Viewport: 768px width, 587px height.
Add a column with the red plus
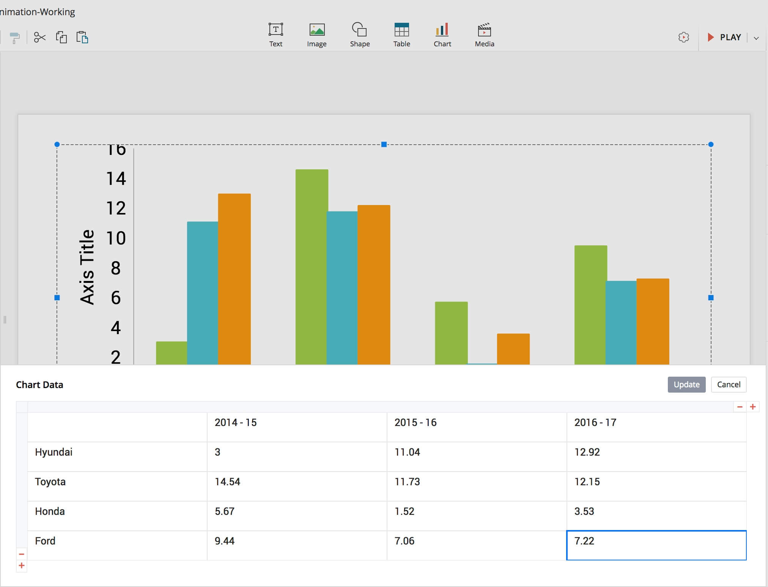click(753, 407)
